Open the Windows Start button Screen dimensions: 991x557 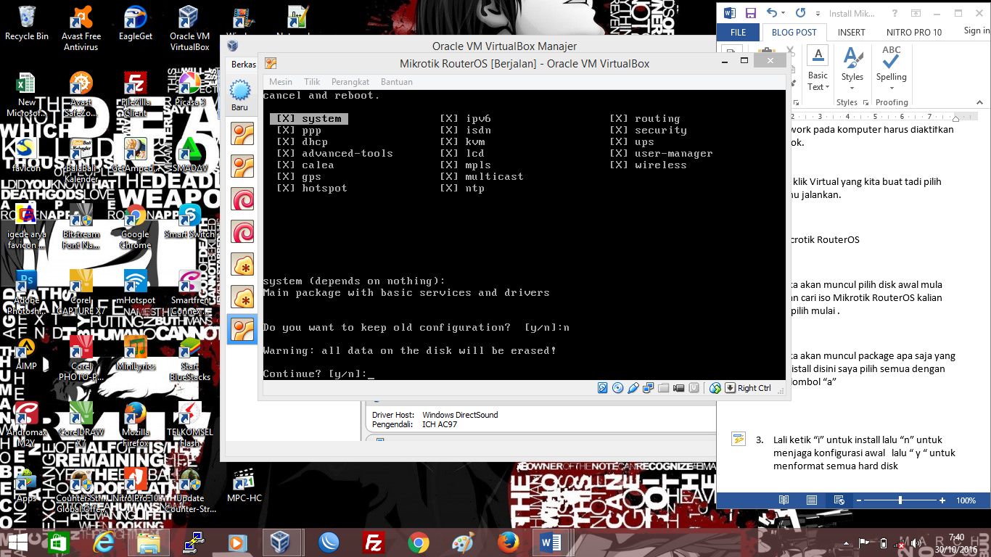point(17,542)
